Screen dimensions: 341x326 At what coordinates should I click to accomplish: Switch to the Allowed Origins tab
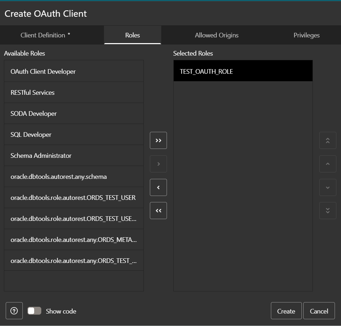click(216, 35)
